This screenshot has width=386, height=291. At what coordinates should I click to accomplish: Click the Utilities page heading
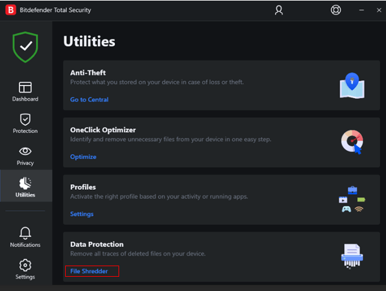(89, 42)
